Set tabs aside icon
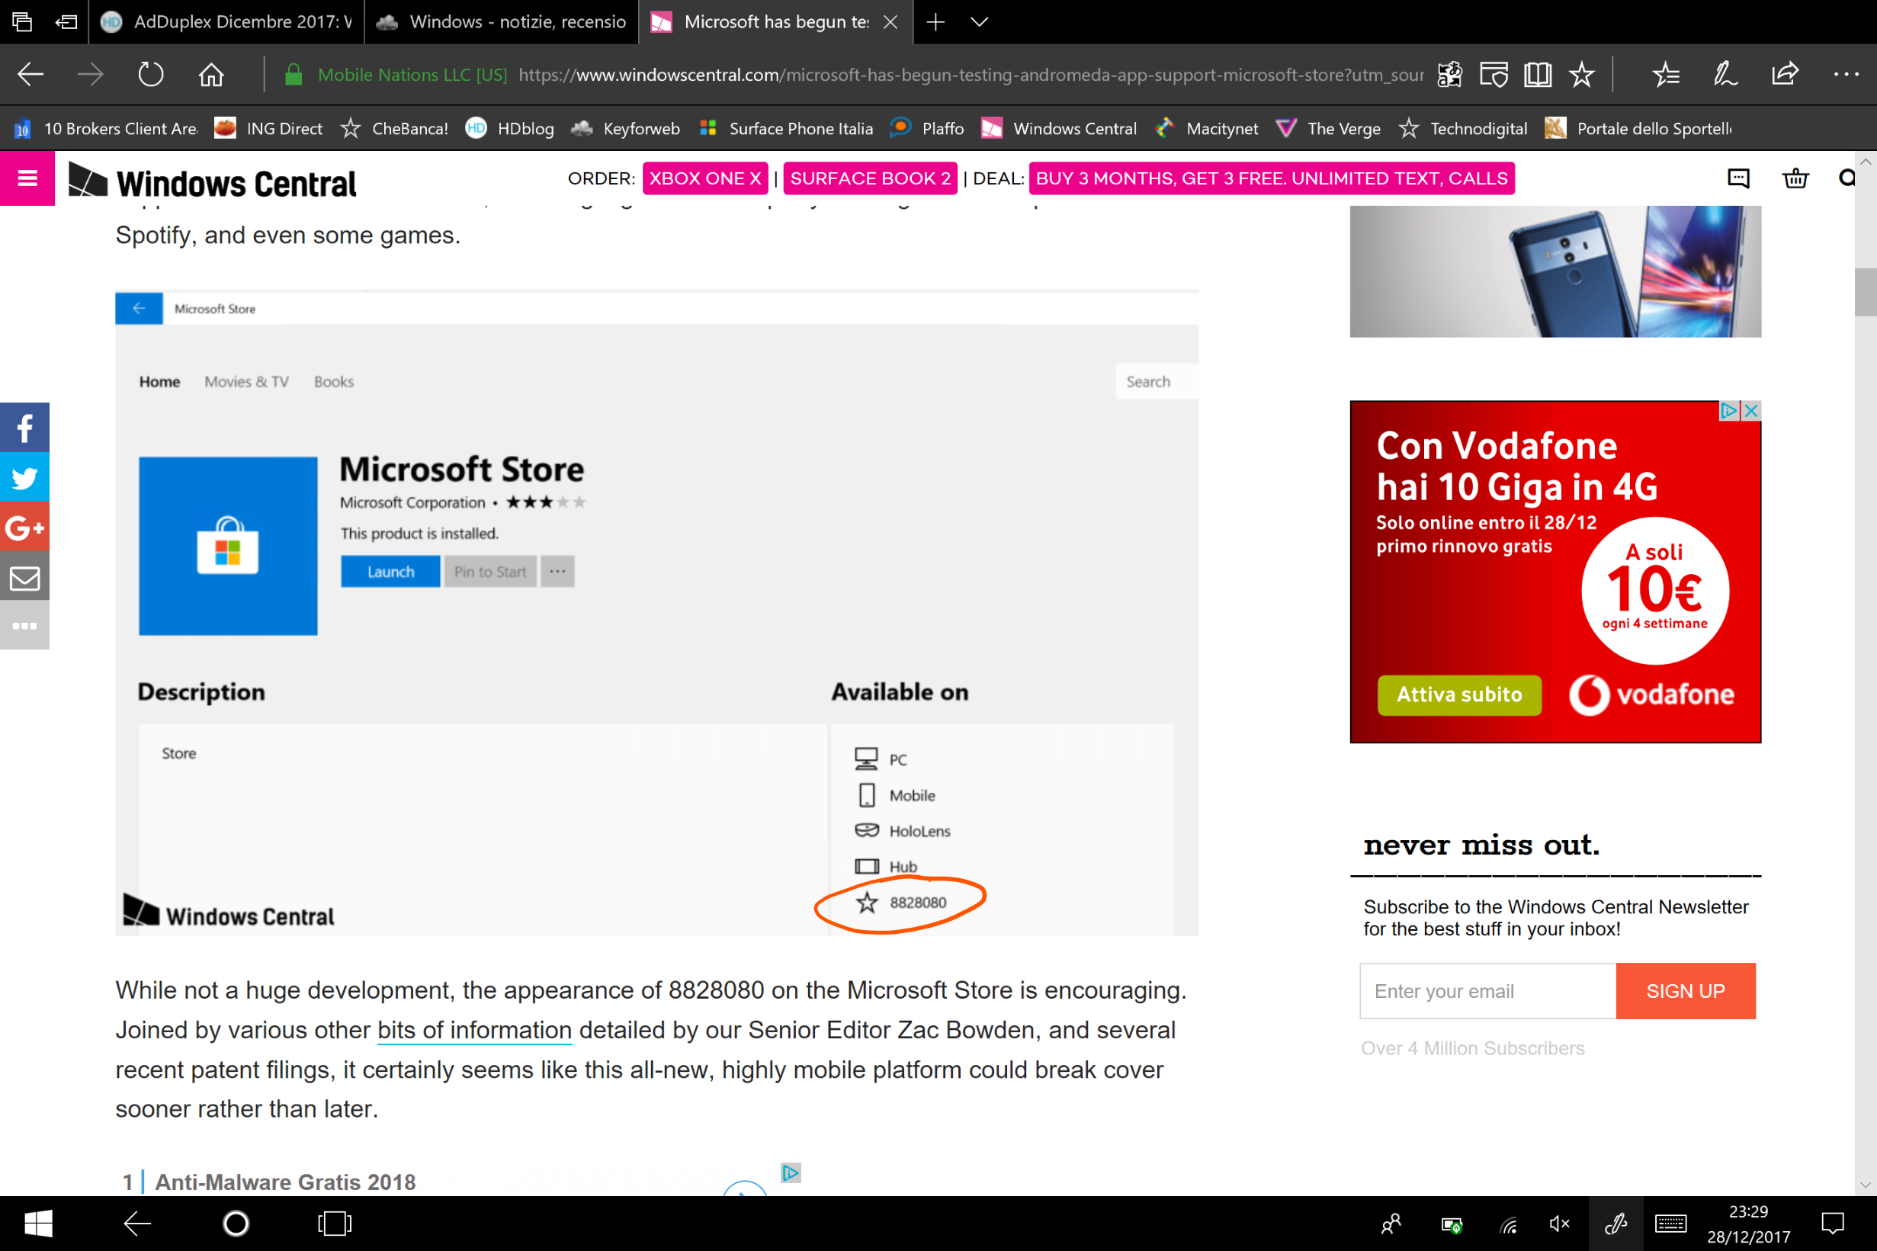The height and width of the screenshot is (1251, 1877). pyautogui.click(x=66, y=21)
